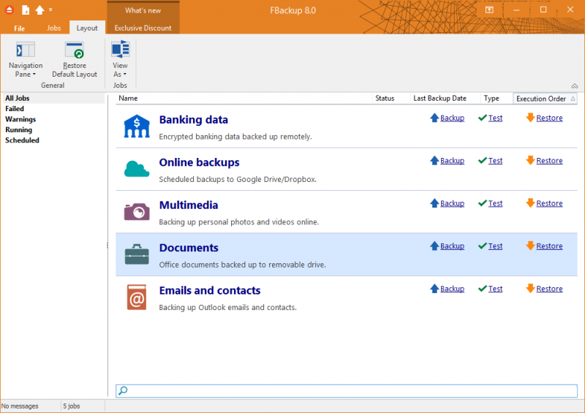Image resolution: width=585 pixels, height=413 pixels.
Task: Open the File menu tab
Action: [x=20, y=28]
